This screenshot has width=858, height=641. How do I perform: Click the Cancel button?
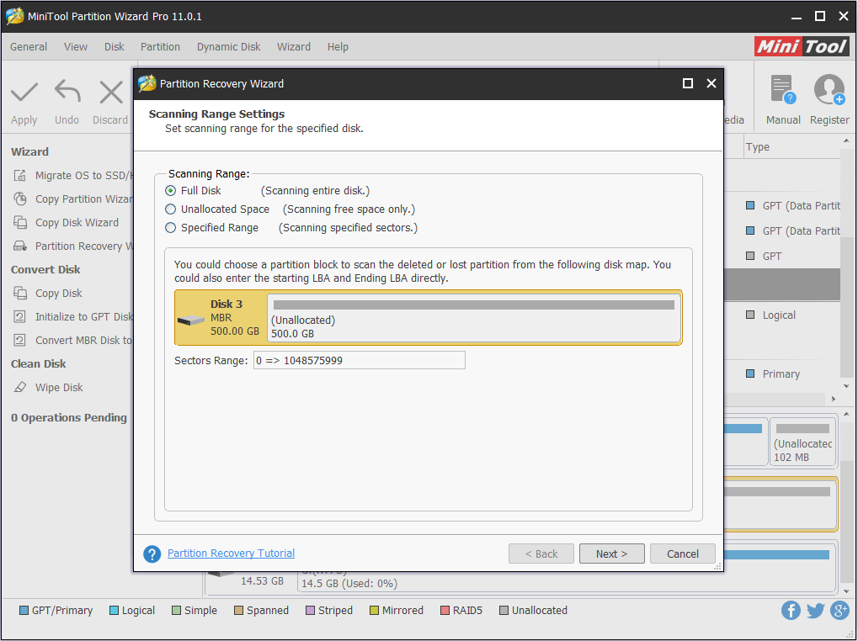682,554
